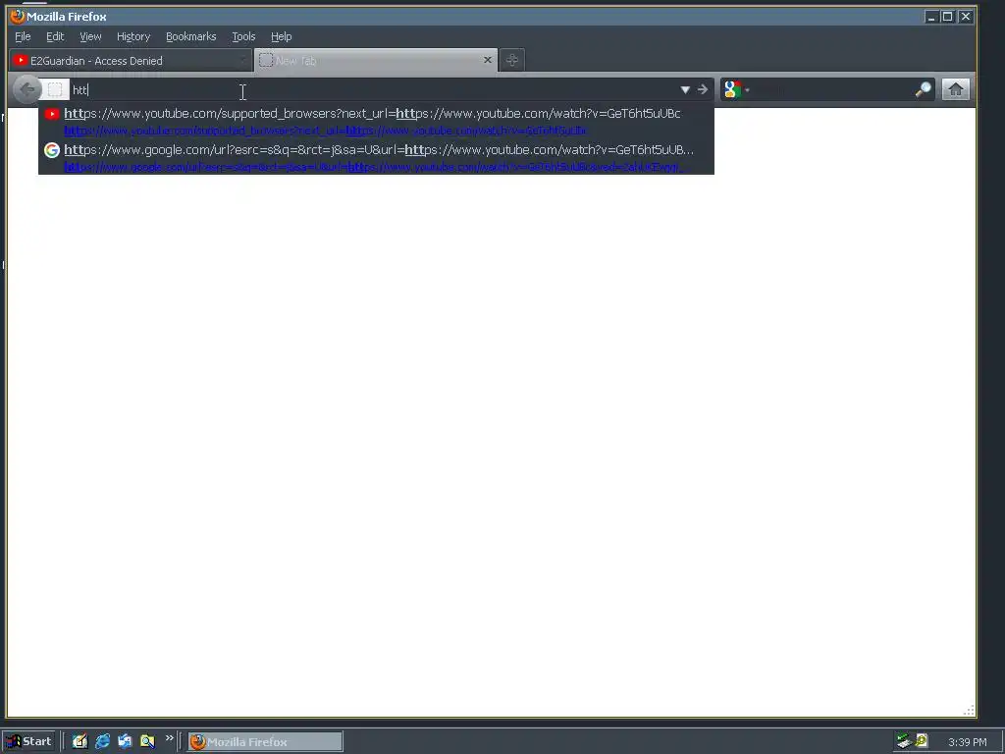This screenshot has height=754, width=1005.
Task: Click the Back arrow button
Action: click(26, 89)
